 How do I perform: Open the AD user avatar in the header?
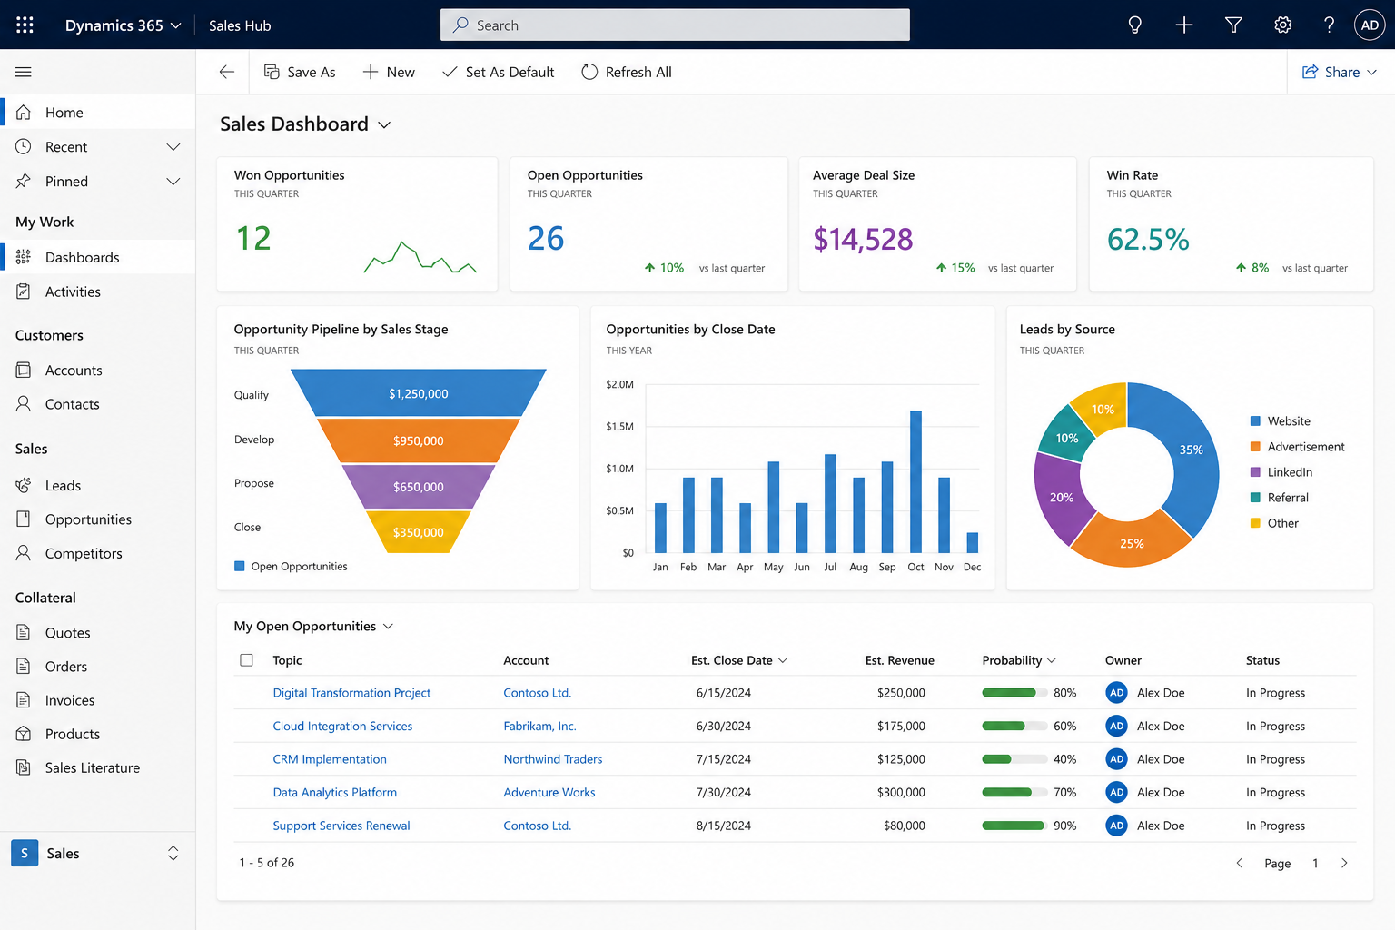click(x=1370, y=25)
